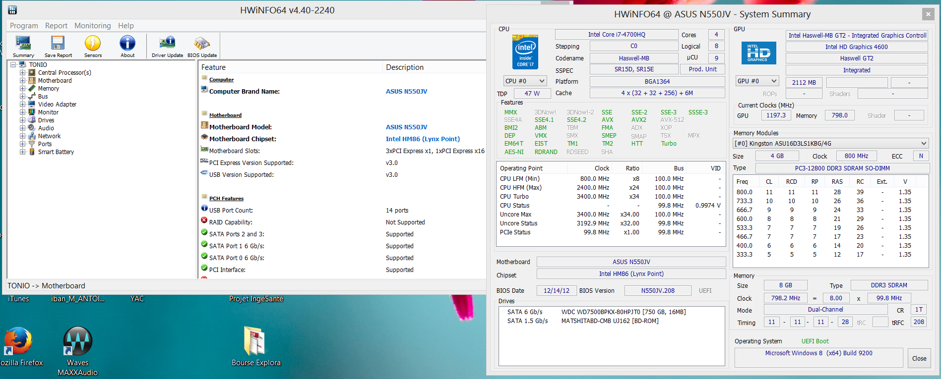The image size is (941, 379).
Task: Click the TONIO computer root icon
Action: click(x=22, y=65)
